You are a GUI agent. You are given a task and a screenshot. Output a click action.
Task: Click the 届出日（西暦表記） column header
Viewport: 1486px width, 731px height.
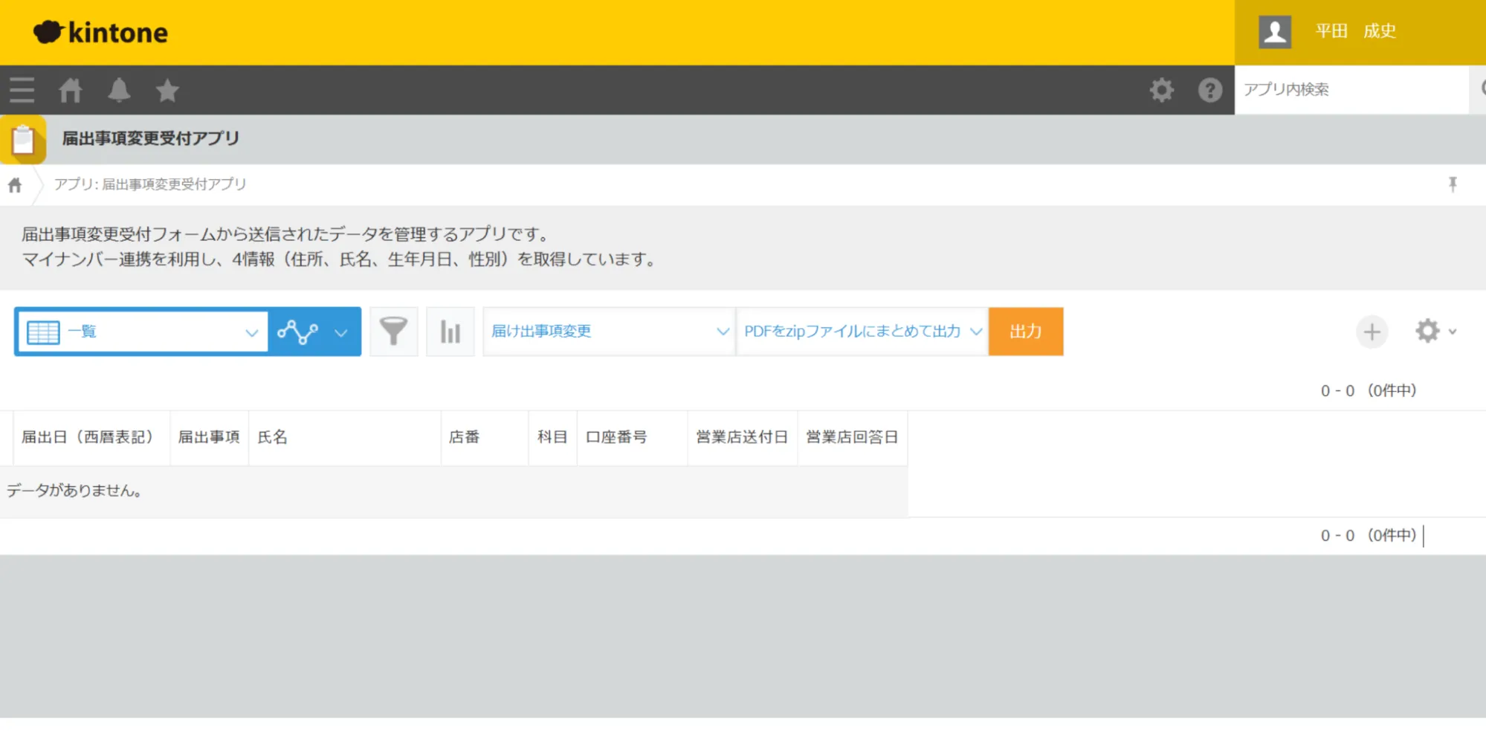pyautogui.click(x=88, y=437)
